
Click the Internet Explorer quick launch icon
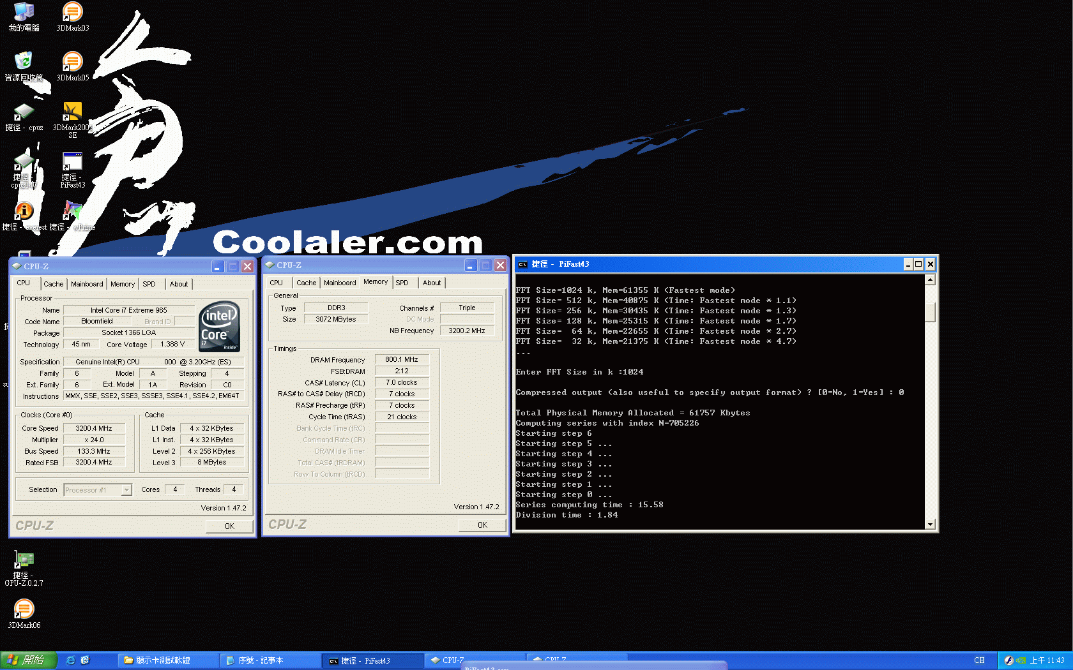pos(71,660)
